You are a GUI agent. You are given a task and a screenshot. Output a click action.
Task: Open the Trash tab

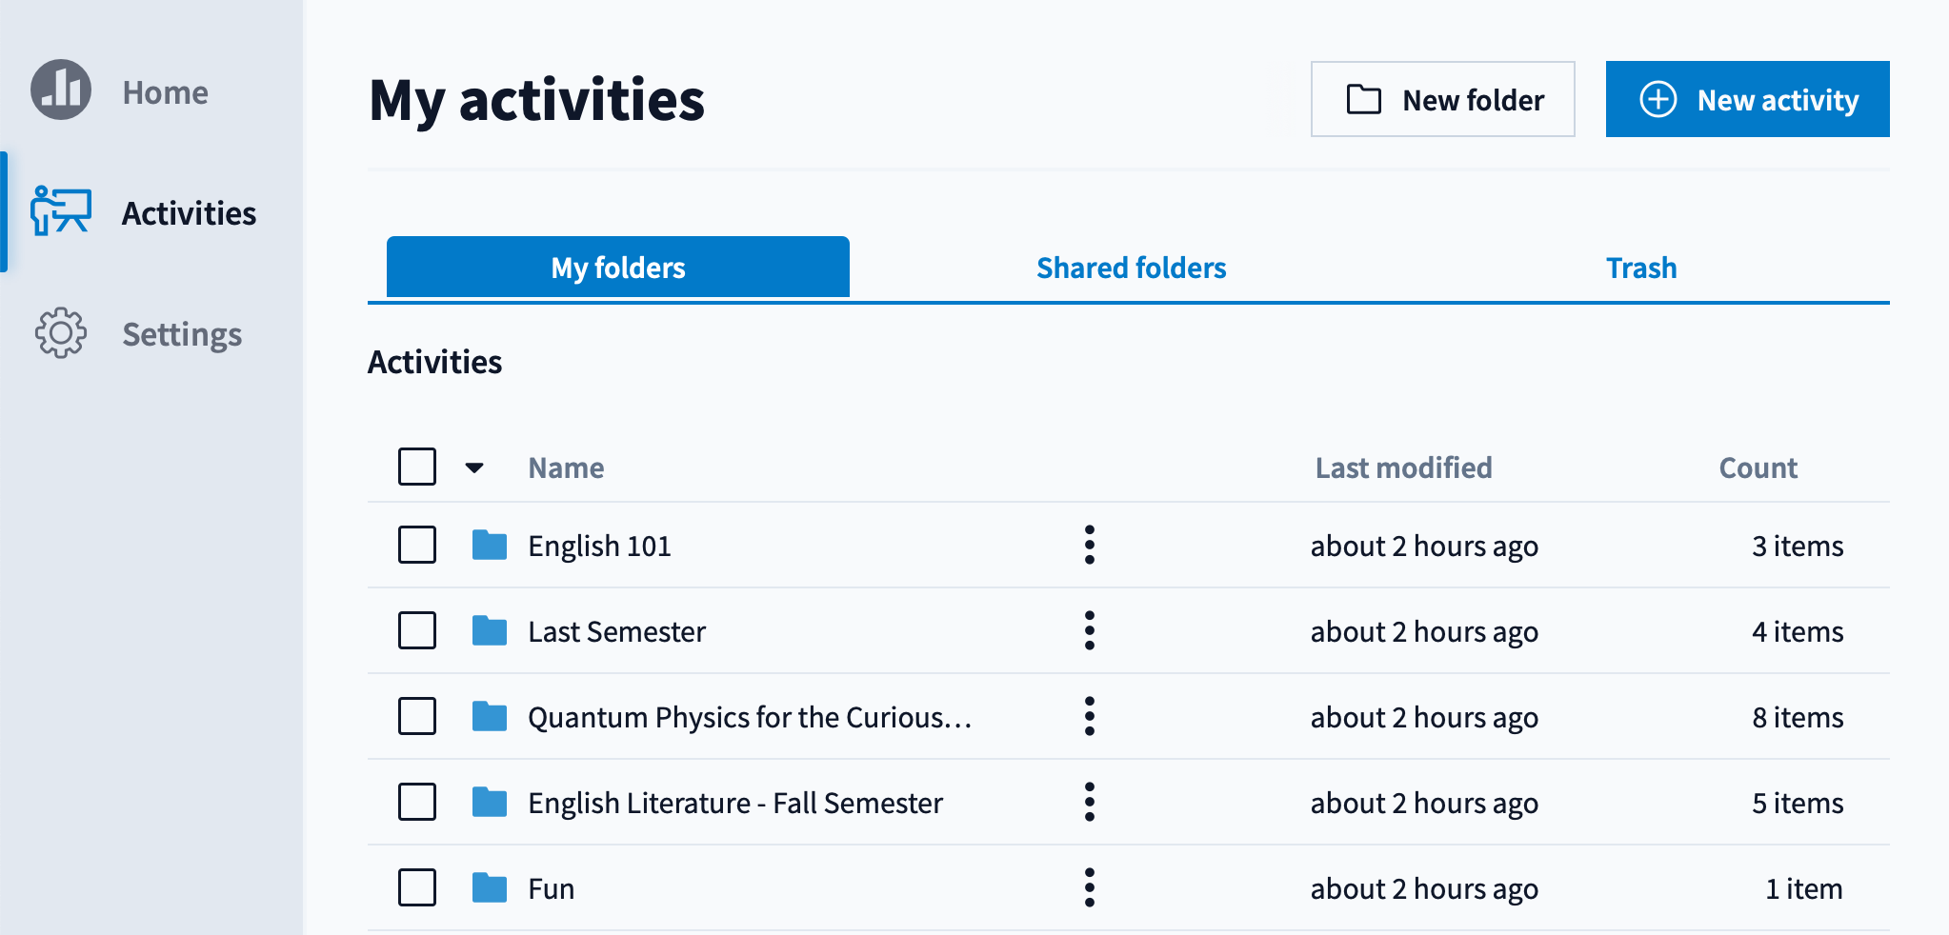[1641, 268]
